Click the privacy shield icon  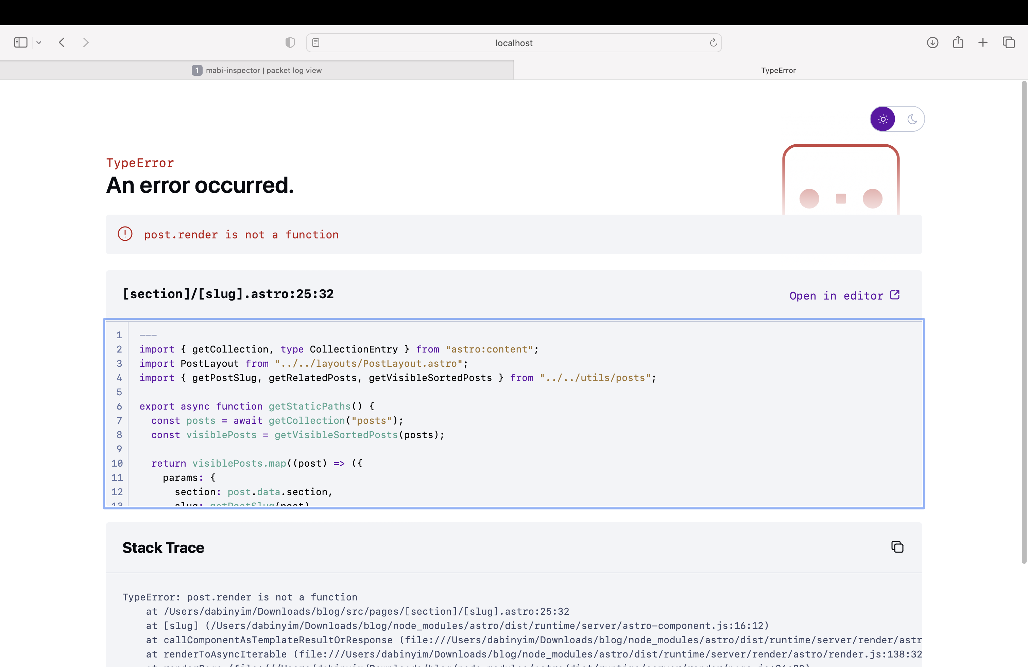[x=290, y=42]
